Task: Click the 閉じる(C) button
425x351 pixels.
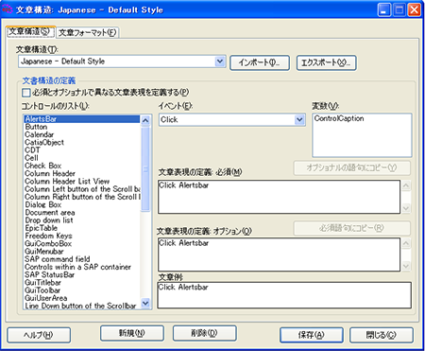Action: tap(382, 335)
